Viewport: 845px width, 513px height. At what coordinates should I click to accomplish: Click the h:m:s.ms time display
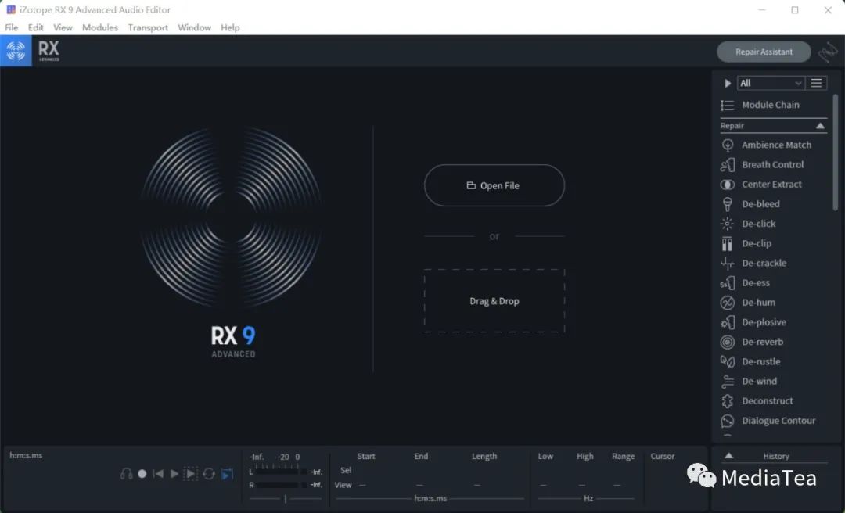click(26, 455)
